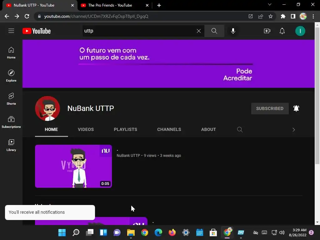Screen dimensions: 320x240
Task: Go back in the browser
Action: [7, 16]
